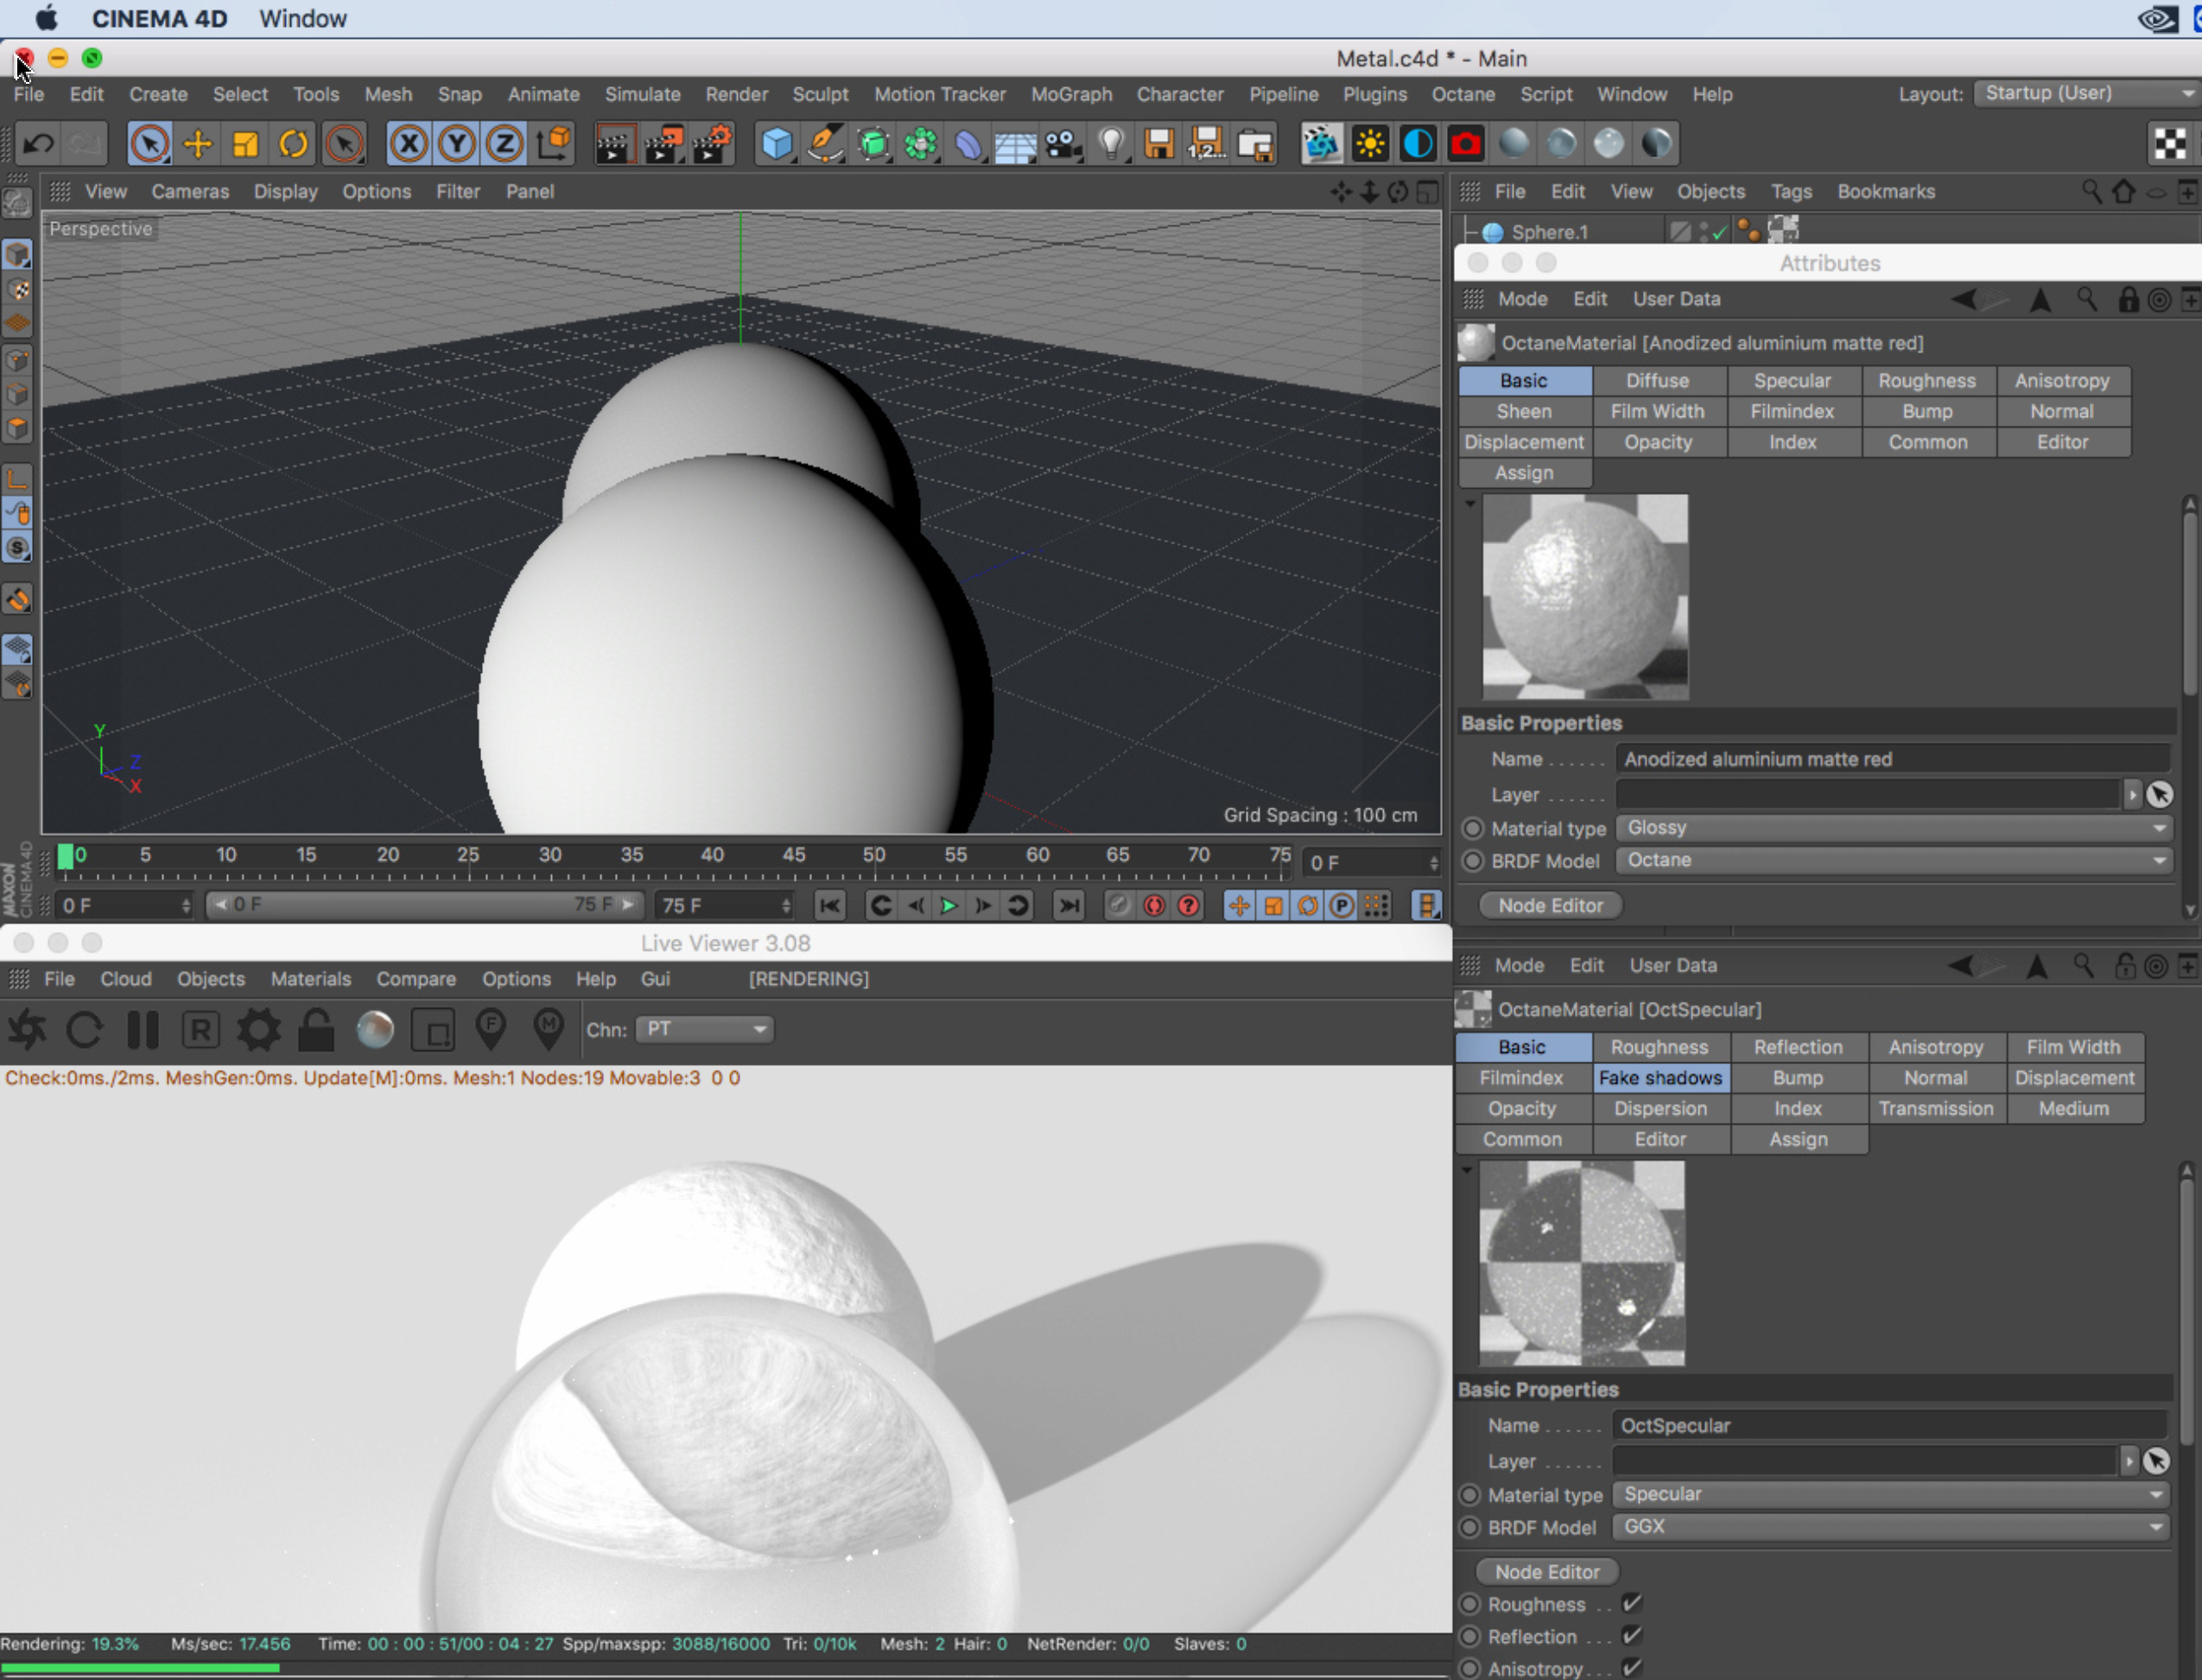Uncheck the Reflection checkbox

tap(1631, 1636)
